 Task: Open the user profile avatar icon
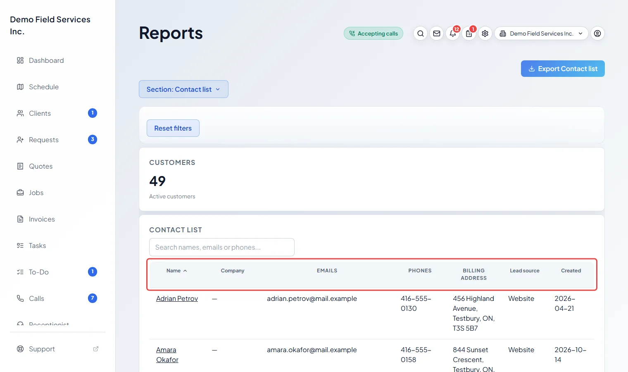[x=597, y=33]
